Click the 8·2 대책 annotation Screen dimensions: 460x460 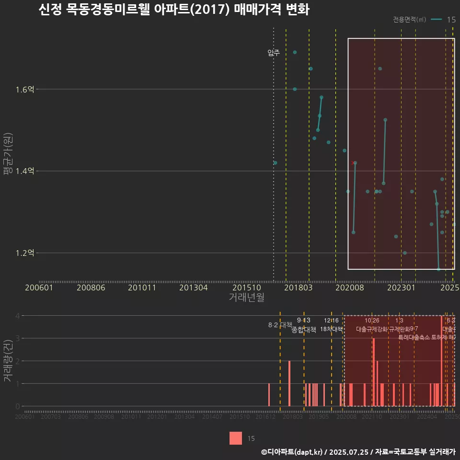tap(280, 325)
